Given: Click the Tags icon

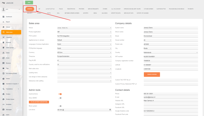Looking at the screenshot, I should coord(4,68).
